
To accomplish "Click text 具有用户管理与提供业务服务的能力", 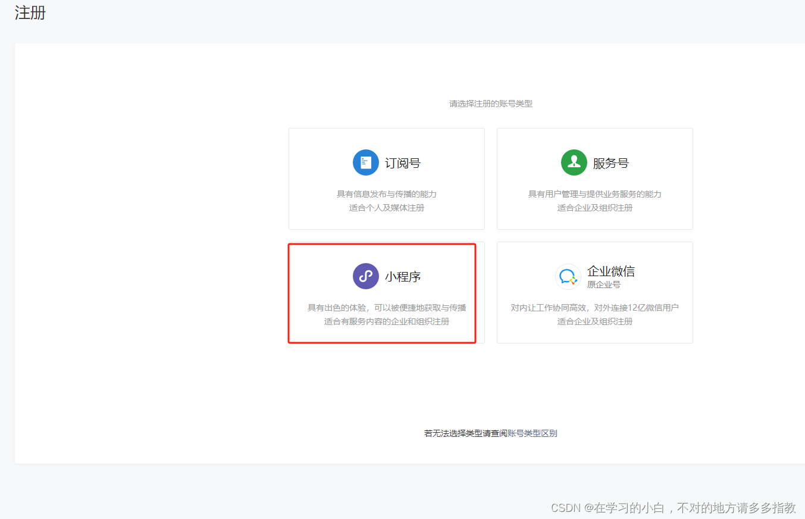I will click(x=595, y=194).
